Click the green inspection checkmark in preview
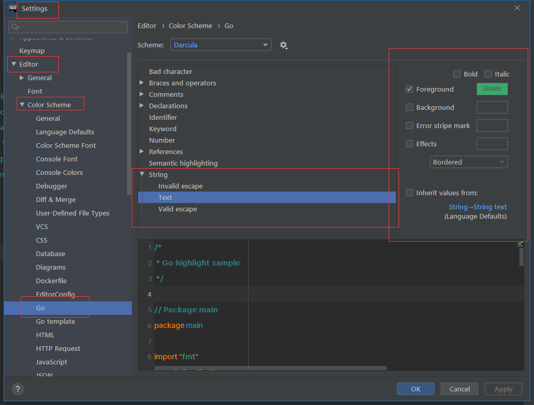Image resolution: width=534 pixels, height=405 pixels. (x=520, y=244)
